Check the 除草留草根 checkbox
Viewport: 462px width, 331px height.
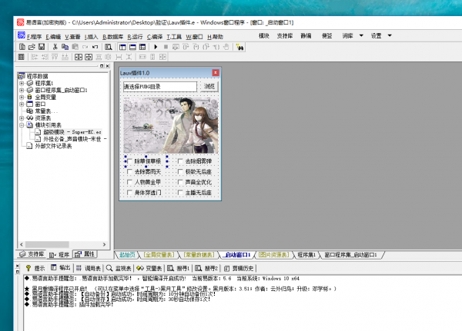129,161
